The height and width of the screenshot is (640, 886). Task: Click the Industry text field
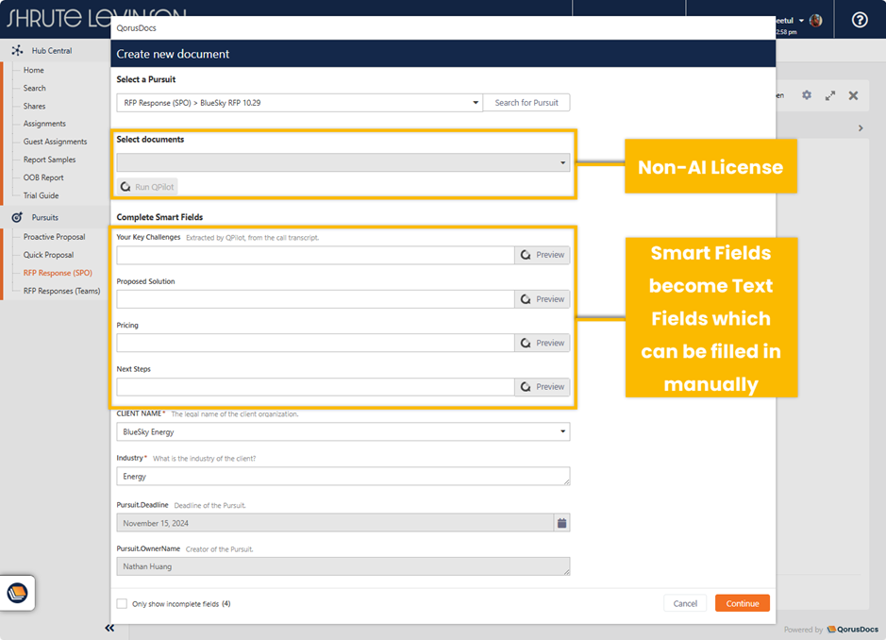click(343, 477)
